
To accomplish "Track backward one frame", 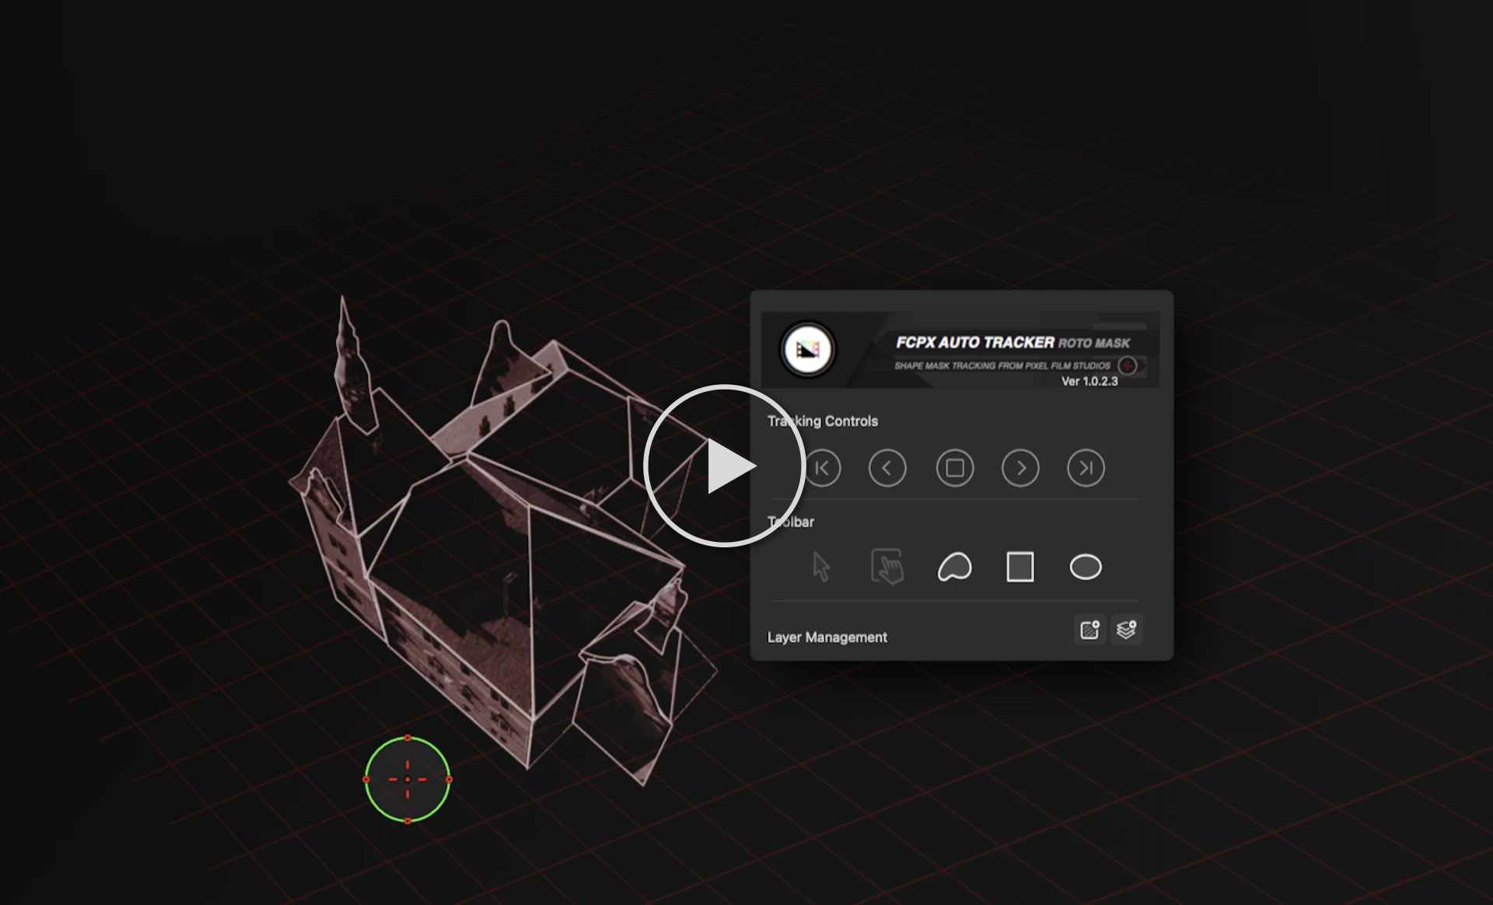I will [x=887, y=468].
